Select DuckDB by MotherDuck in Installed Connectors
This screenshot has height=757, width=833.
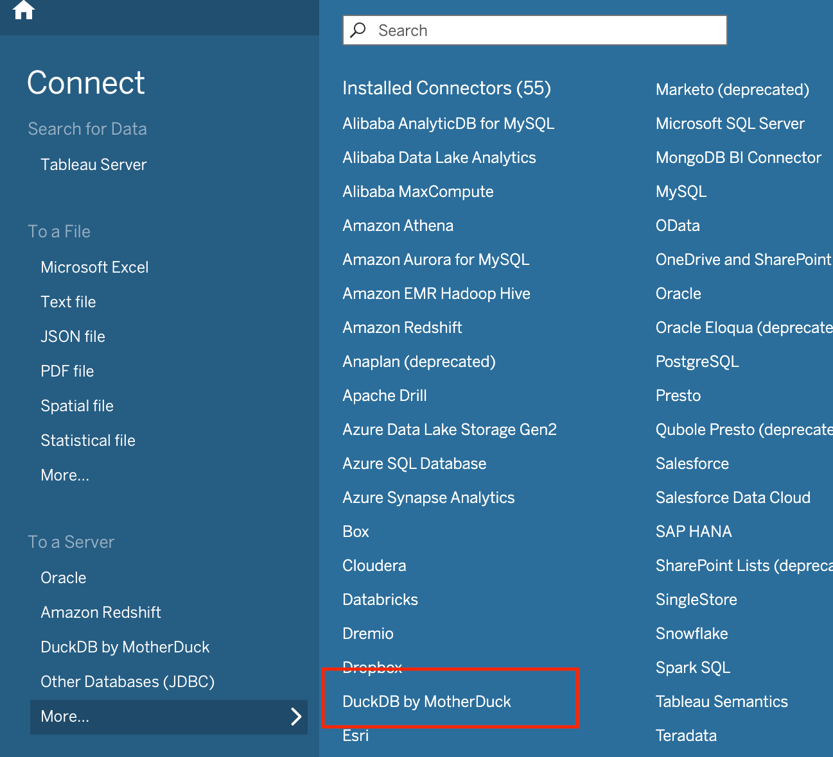(x=427, y=702)
